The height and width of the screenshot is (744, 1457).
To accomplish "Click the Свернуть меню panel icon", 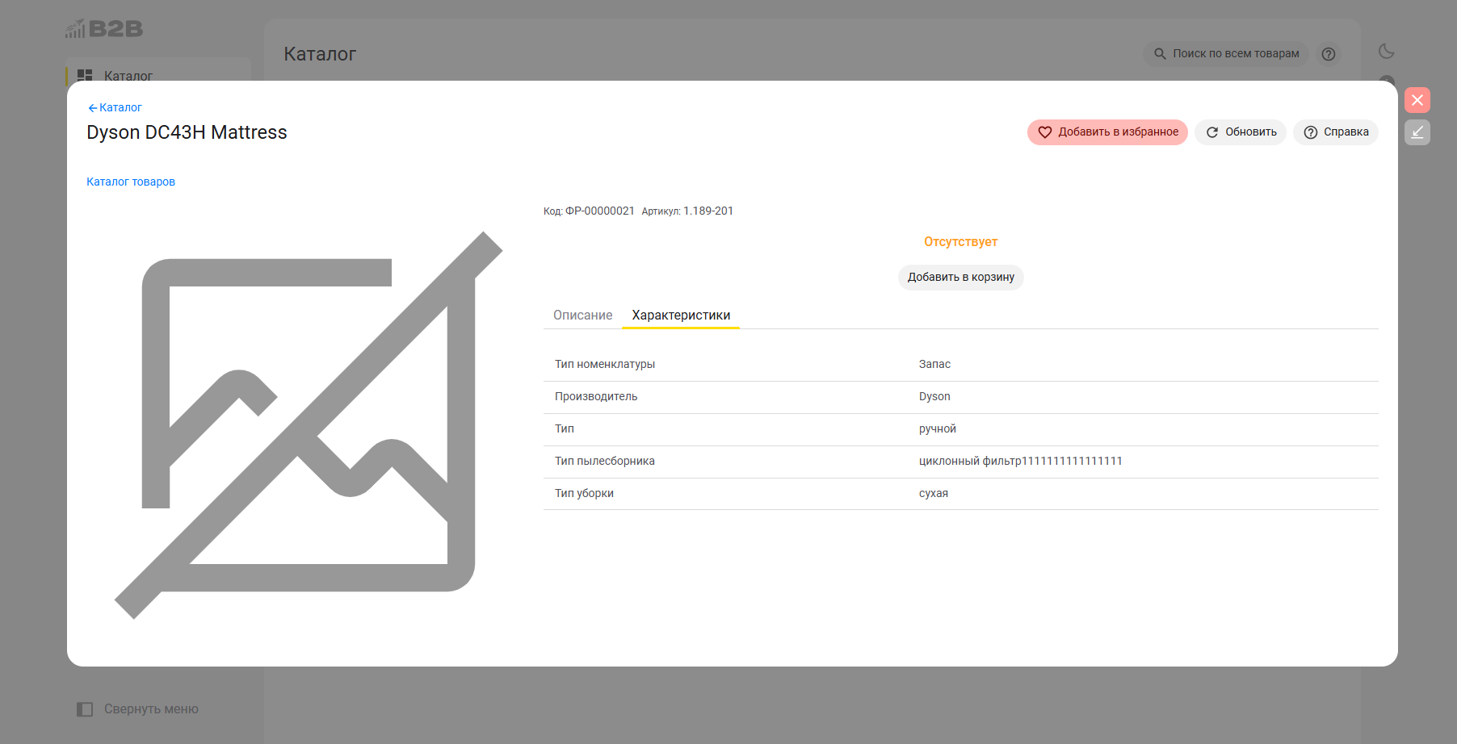I will 85,709.
